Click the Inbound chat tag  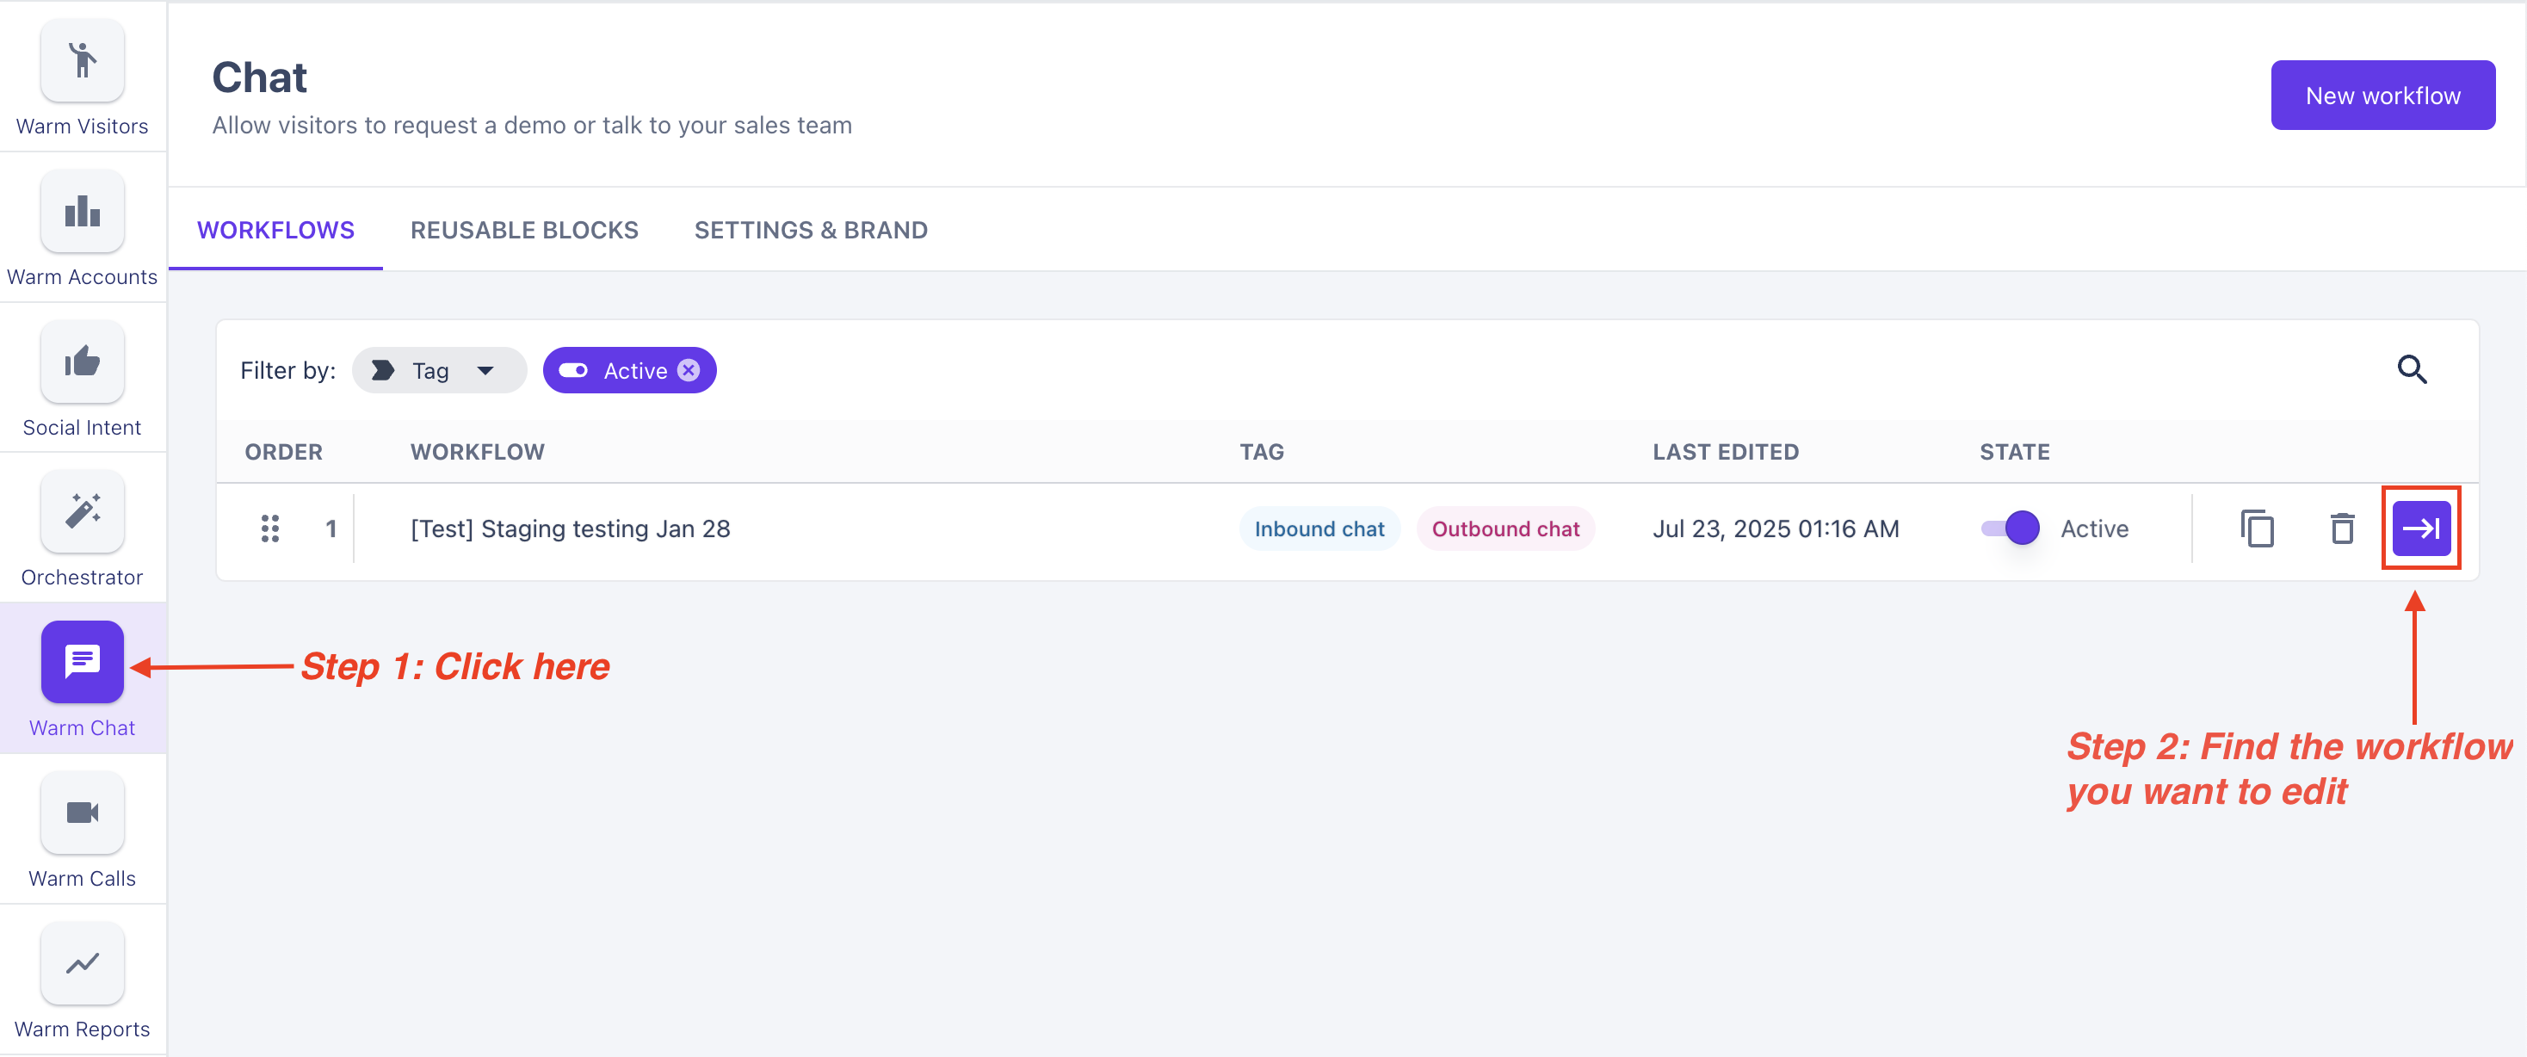[1319, 529]
